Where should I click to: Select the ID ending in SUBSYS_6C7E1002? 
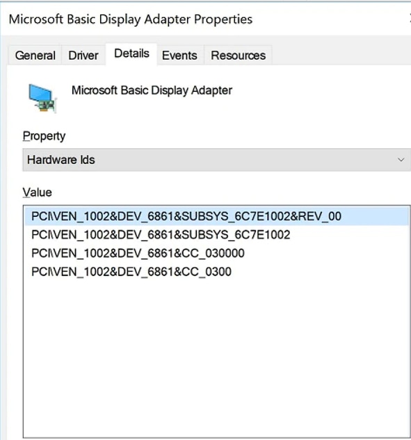click(x=161, y=234)
